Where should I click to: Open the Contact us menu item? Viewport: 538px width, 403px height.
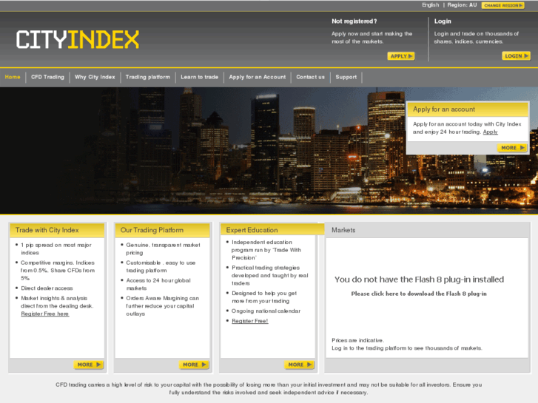[311, 77]
